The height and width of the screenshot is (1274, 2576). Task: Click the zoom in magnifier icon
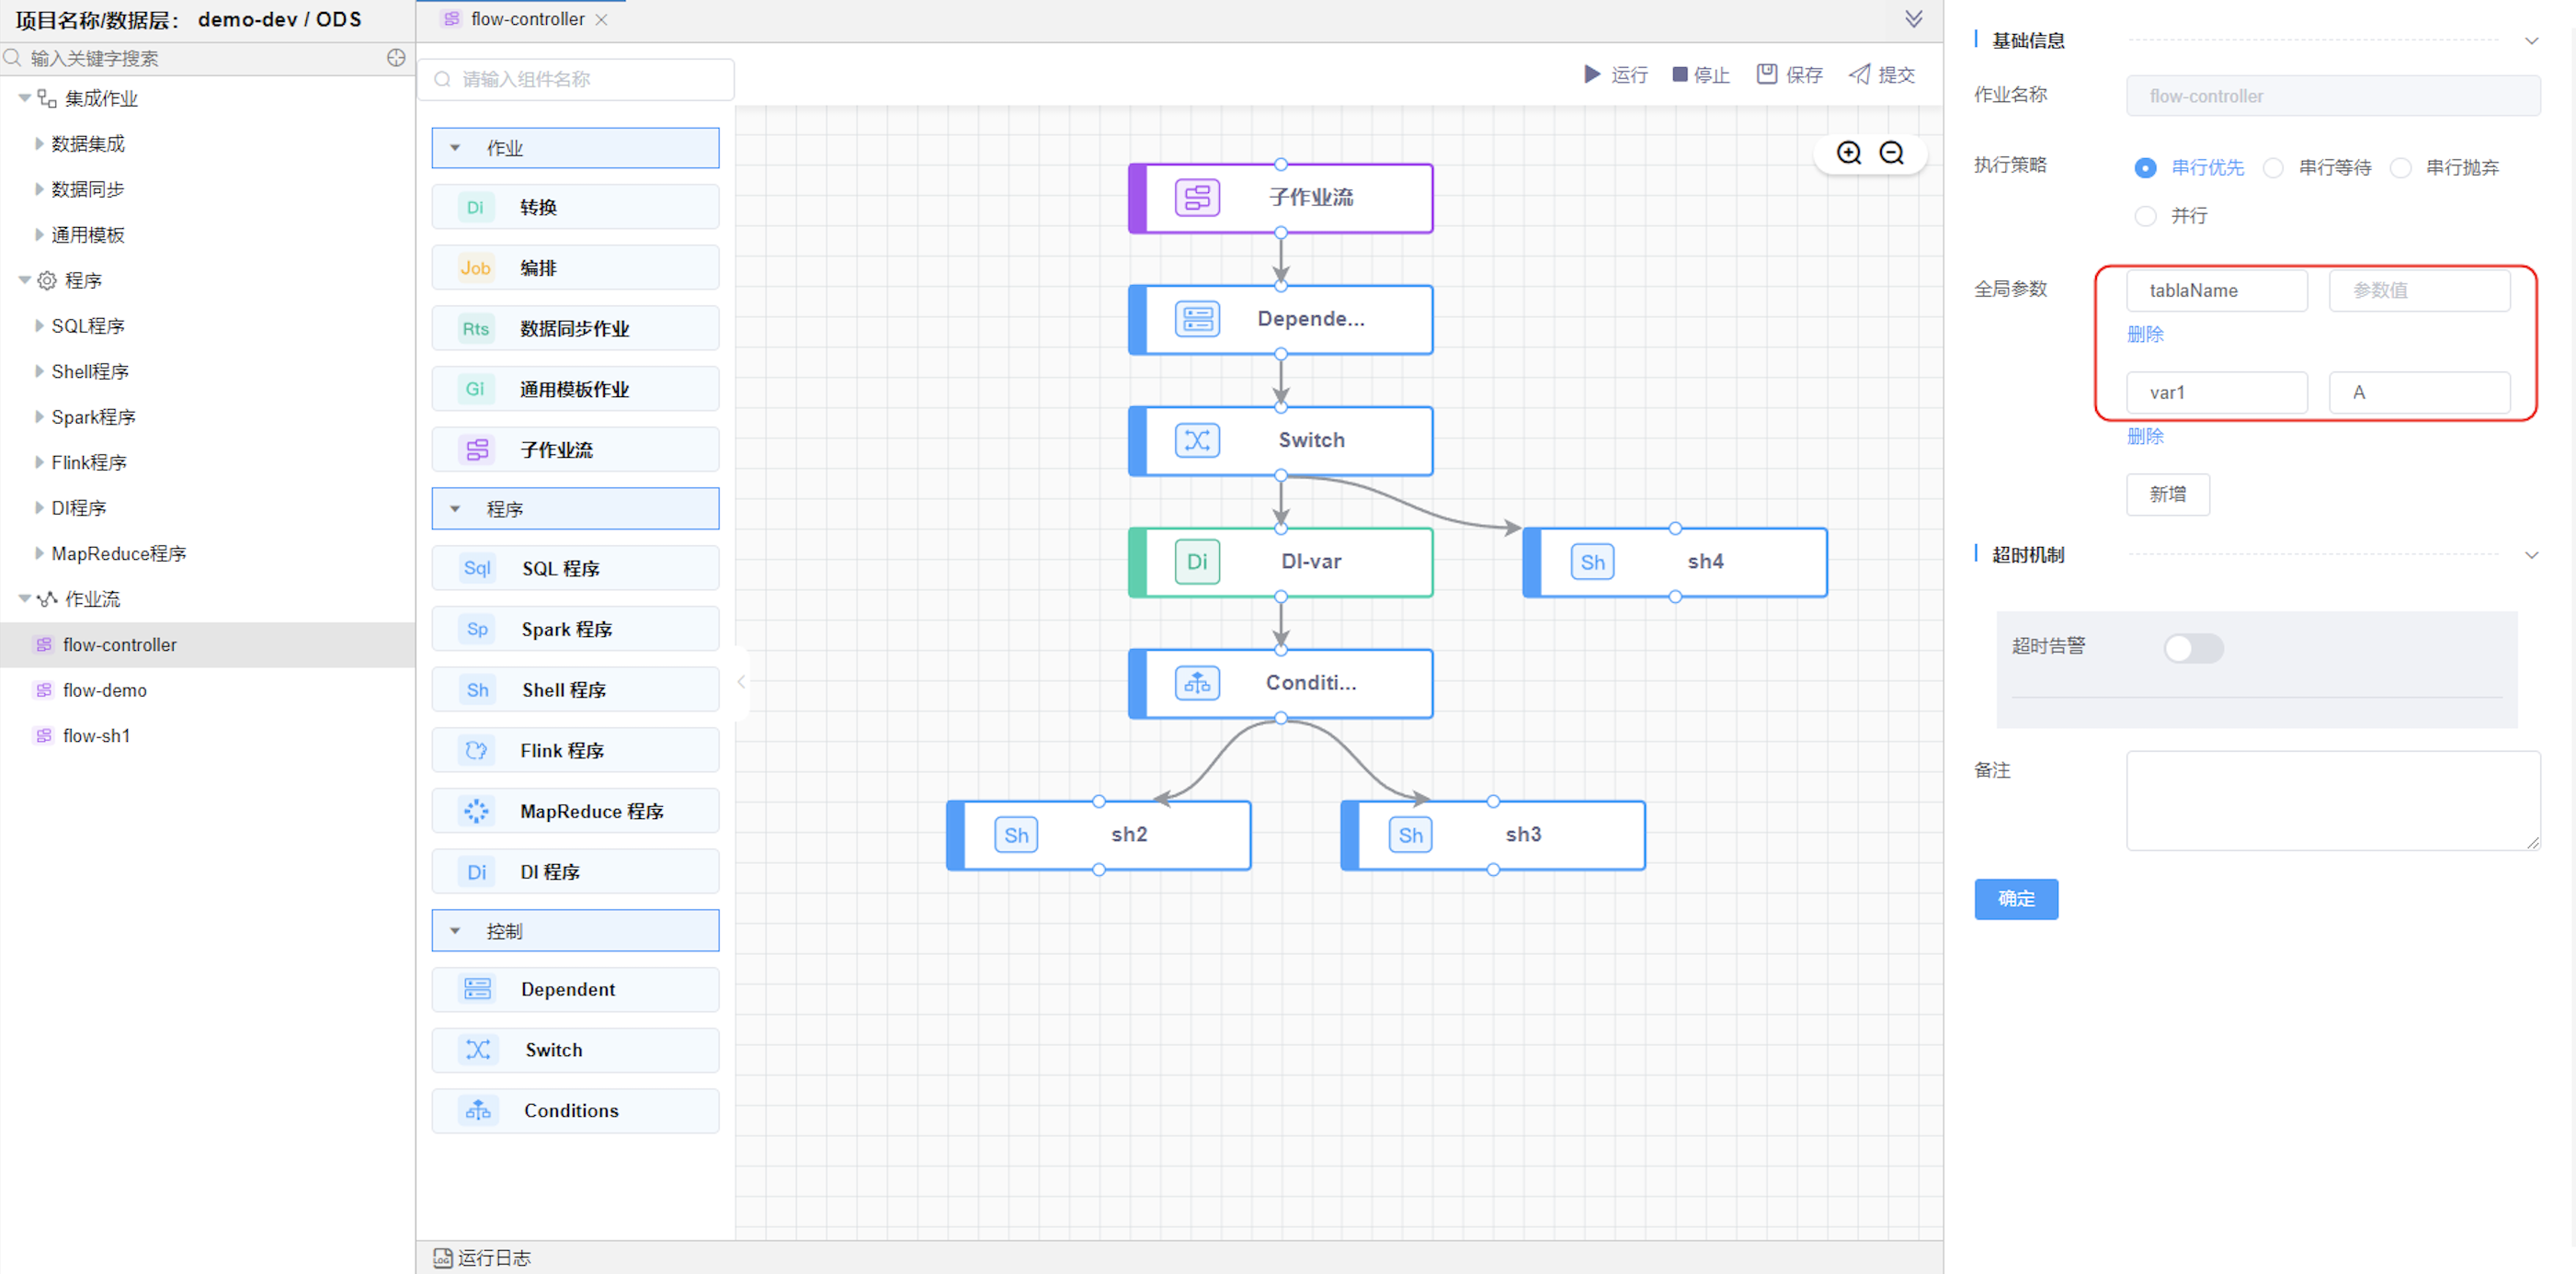[1848, 153]
